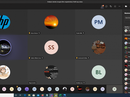Select the HH avatar in bottom strip
The height and width of the screenshot is (97, 130).
tap(49, 89)
